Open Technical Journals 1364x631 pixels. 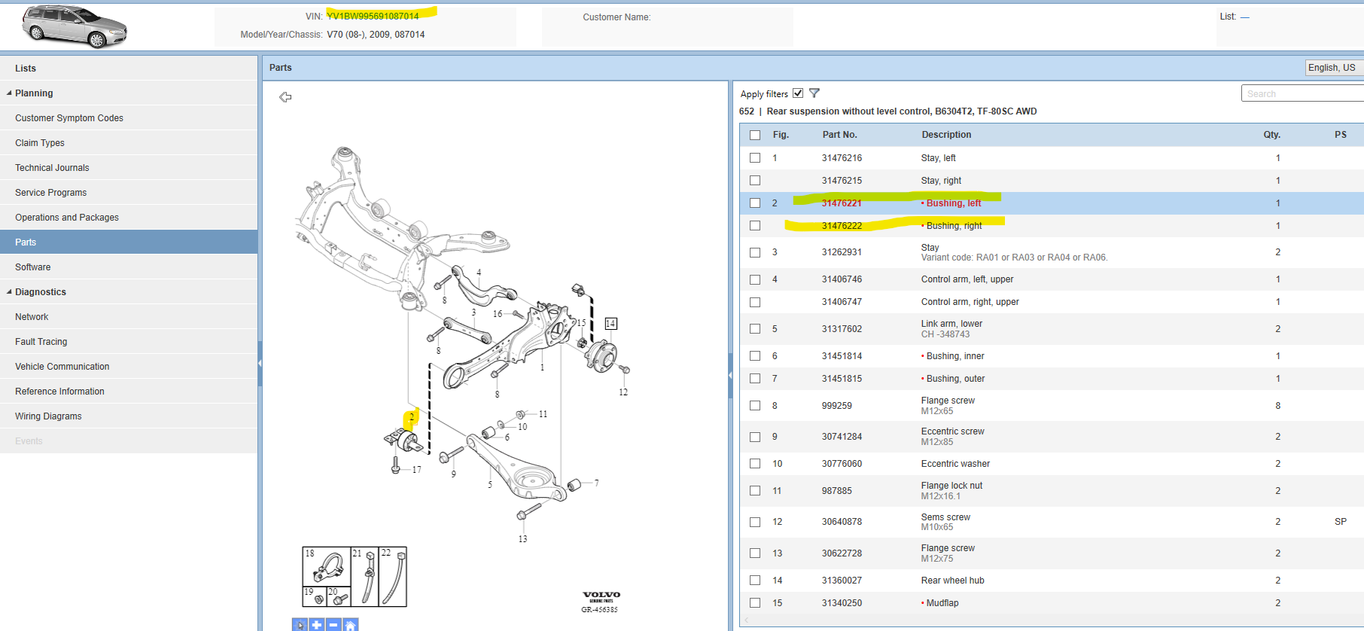pos(129,168)
